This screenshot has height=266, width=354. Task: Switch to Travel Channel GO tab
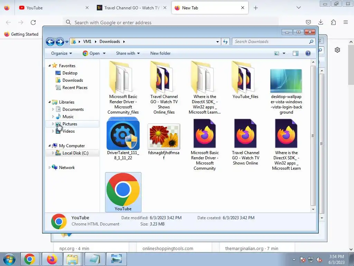click(x=132, y=8)
